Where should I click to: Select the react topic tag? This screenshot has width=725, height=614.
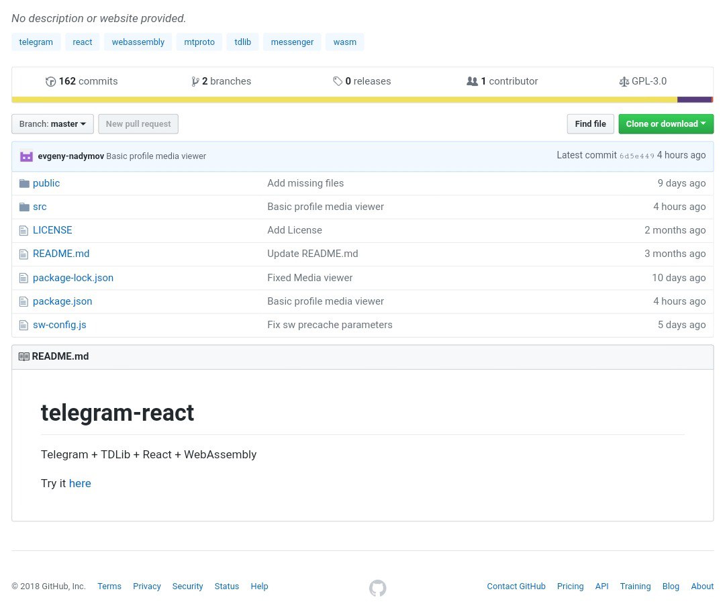pos(83,42)
